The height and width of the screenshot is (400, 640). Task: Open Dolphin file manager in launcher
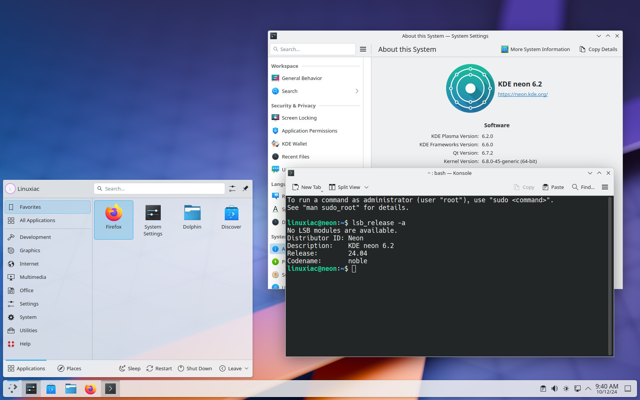pyautogui.click(x=192, y=220)
